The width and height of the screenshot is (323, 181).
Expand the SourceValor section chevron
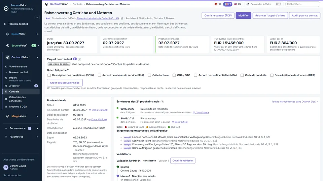pyautogui.click(x=38, y=46)
